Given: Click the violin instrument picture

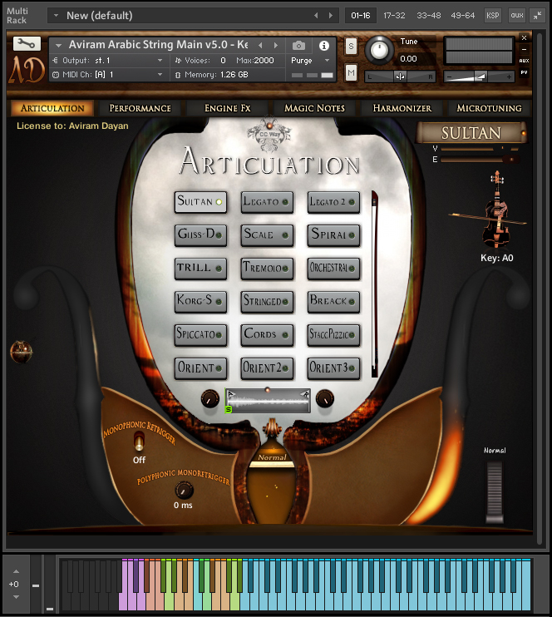Looking at the screenshot, I should (496, 209).
